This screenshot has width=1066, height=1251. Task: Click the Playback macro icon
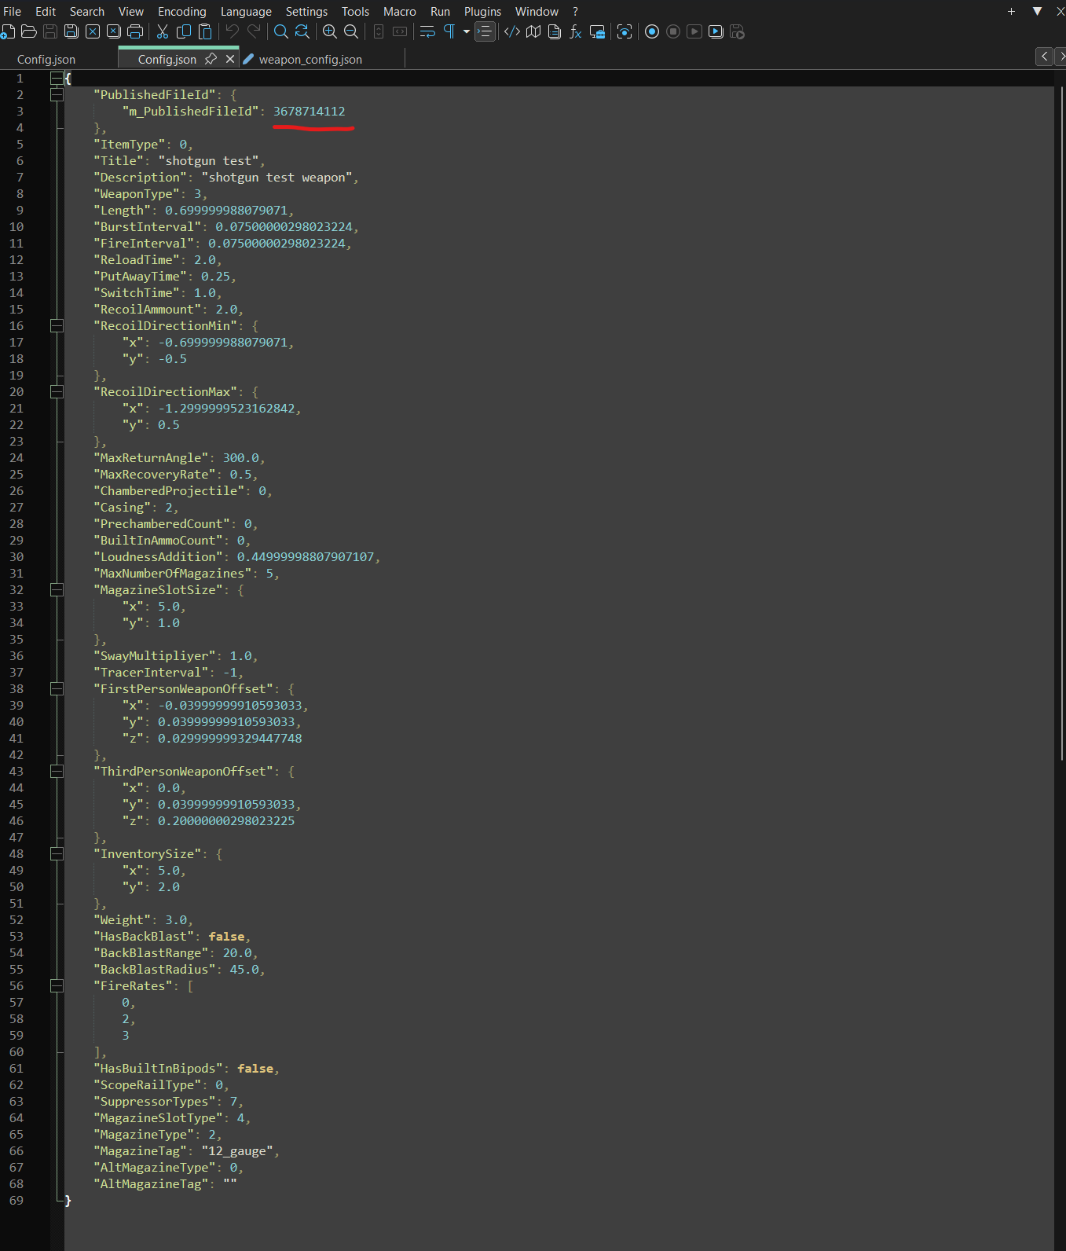coord(694,31)
